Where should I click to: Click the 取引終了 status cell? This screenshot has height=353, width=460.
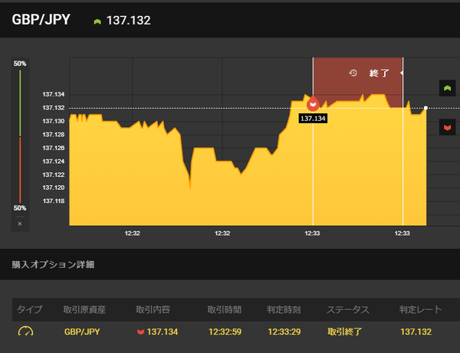coord(345,332)
